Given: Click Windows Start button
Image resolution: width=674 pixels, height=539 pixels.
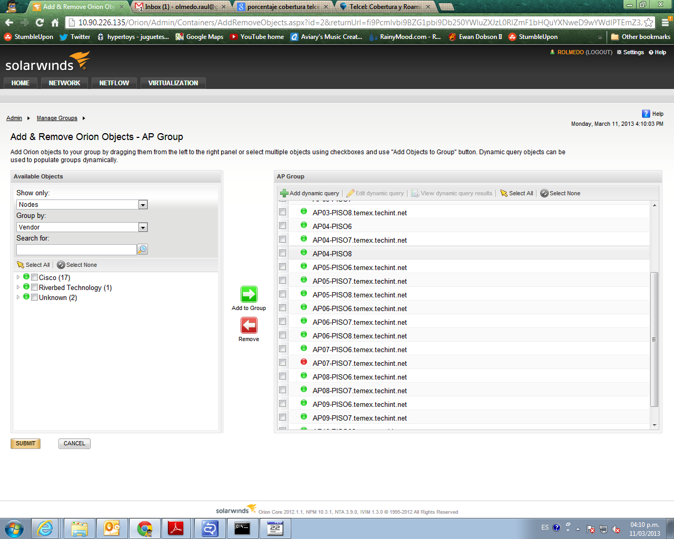Looking at the screenshot, I should pyautogui.click(x=14, y=528).
